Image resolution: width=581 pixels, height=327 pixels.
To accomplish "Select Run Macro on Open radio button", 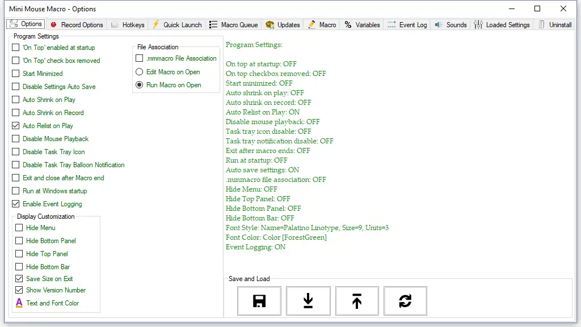I will click(x=140, y=84).
